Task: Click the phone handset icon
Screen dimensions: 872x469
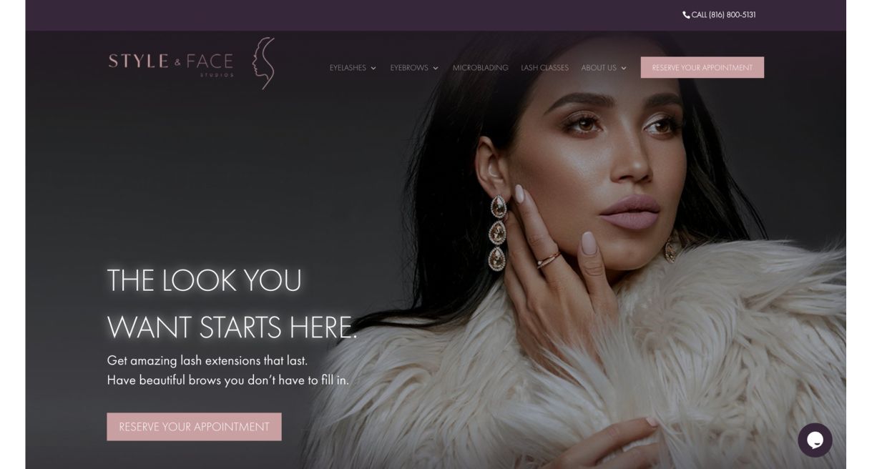Action: (686, 15)
